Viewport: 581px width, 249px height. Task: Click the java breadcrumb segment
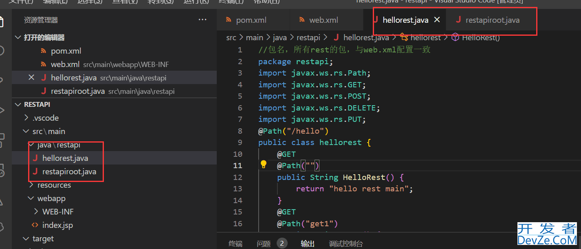[x=280, y=37]
